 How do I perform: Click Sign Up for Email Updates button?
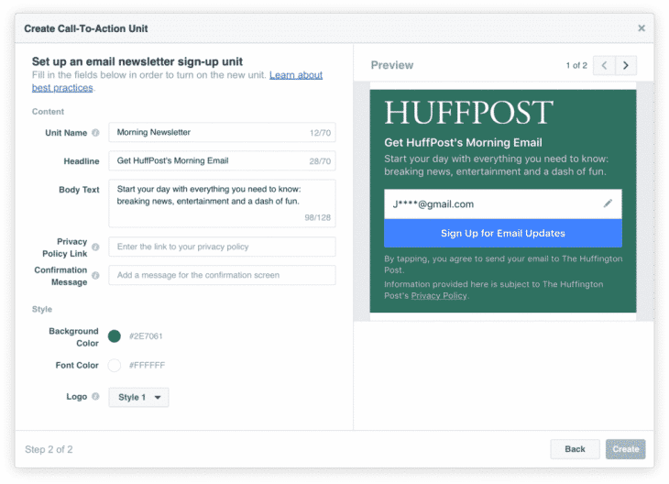click(x=502, y=234)
